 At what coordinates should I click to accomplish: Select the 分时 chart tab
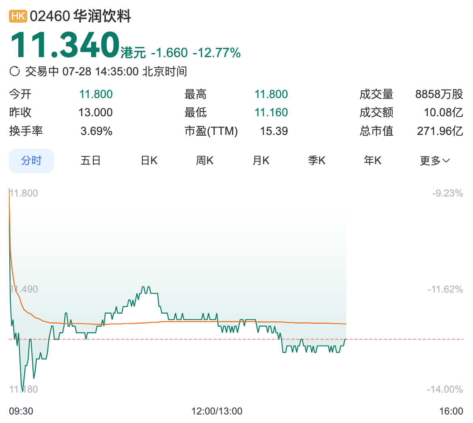[x=31, y=160]
